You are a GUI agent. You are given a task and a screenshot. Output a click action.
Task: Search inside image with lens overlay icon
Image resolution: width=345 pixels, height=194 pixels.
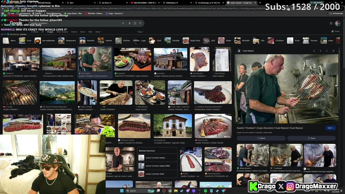(239, 119)
